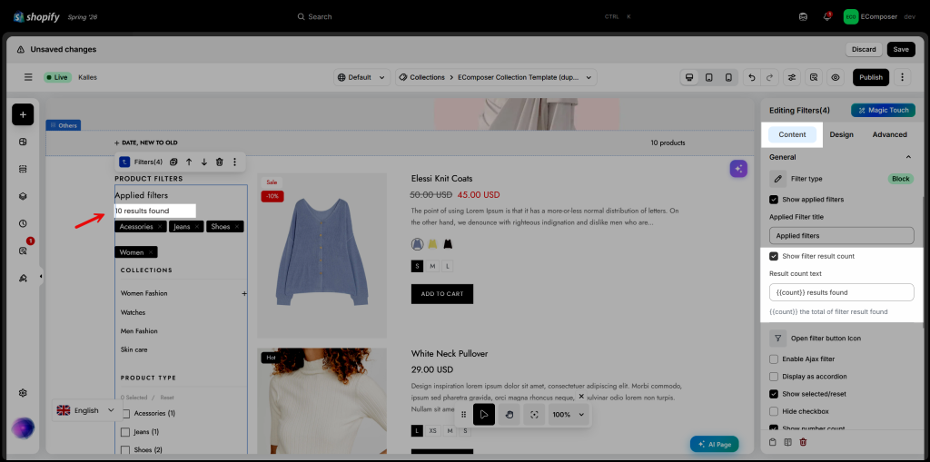Image resolution: width=930 pixels, height=462 pixels.
Task: Open the layout sections icon below the plus button
Action: [x=23, y=142]
